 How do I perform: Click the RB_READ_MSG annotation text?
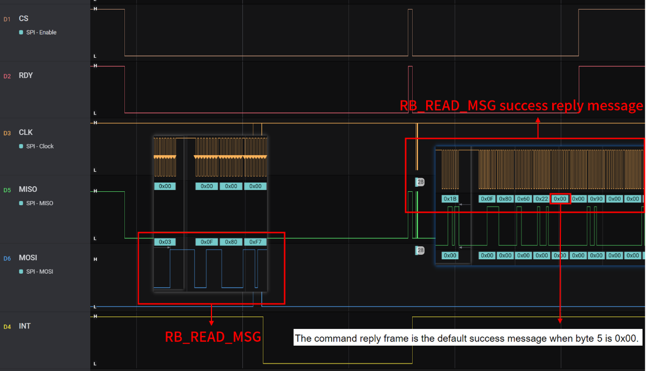pyautogui.click(x=213, y=336)
